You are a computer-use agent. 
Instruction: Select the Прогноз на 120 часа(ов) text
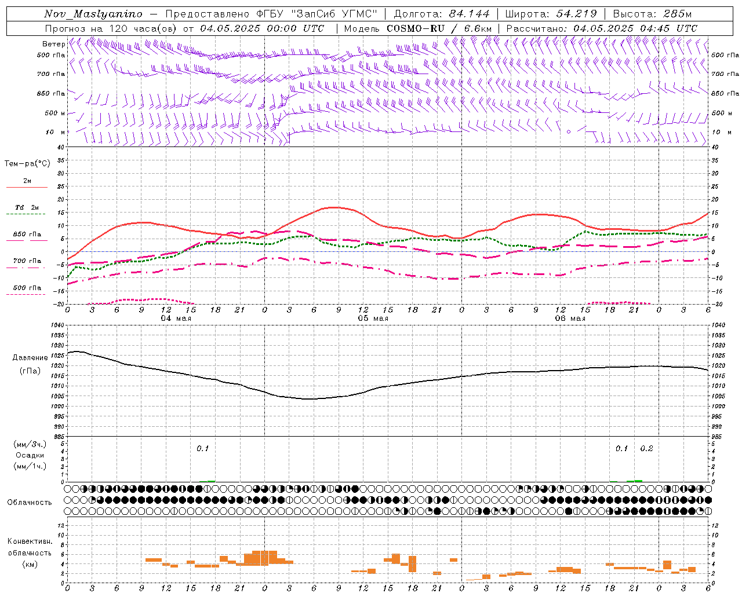pyautogui.click(x=111, y=28)
